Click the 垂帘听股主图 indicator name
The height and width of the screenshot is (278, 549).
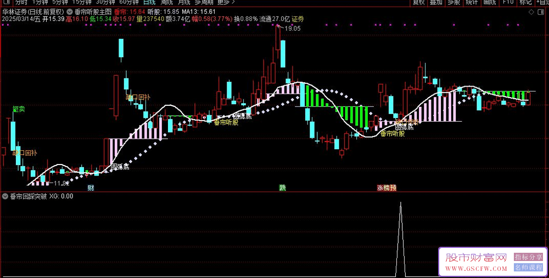[x=93, y=11]
